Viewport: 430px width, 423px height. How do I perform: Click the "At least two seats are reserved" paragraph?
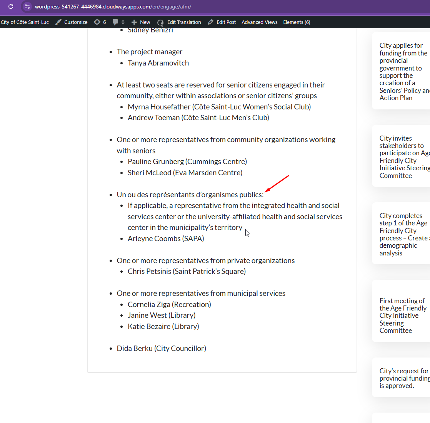[221, 91]
